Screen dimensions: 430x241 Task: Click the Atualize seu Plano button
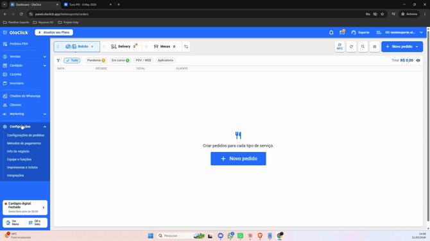pos(54,32)
